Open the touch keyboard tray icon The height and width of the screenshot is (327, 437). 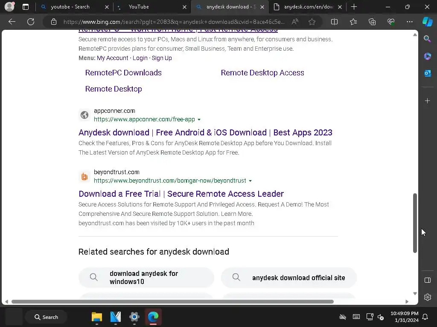[x=356, y=317]
